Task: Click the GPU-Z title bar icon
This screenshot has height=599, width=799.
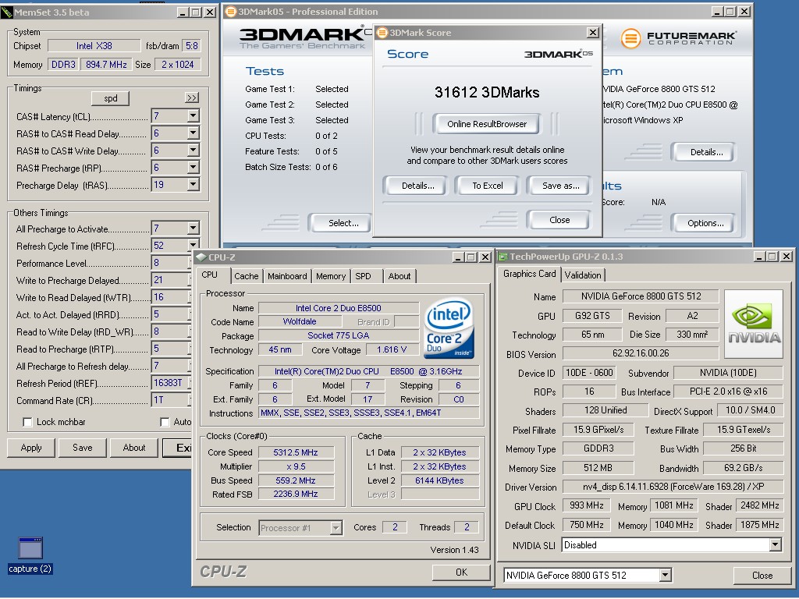Action: tap(503, 257)
